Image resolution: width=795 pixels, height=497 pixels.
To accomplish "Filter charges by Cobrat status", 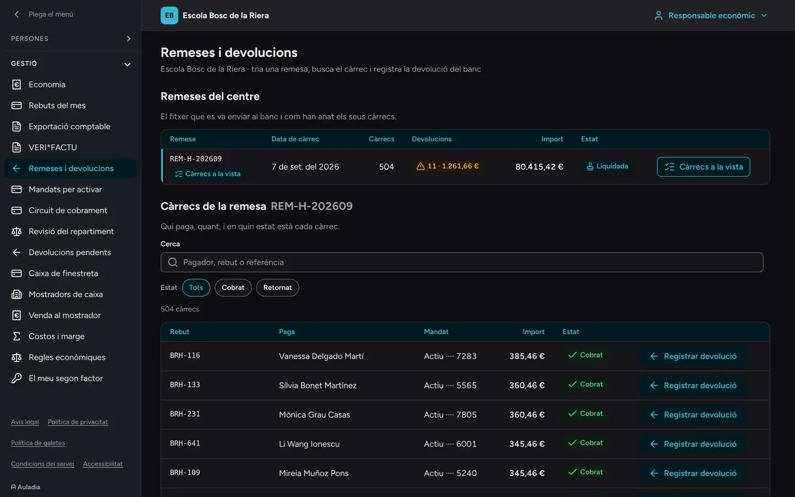I will pos(233,288).
